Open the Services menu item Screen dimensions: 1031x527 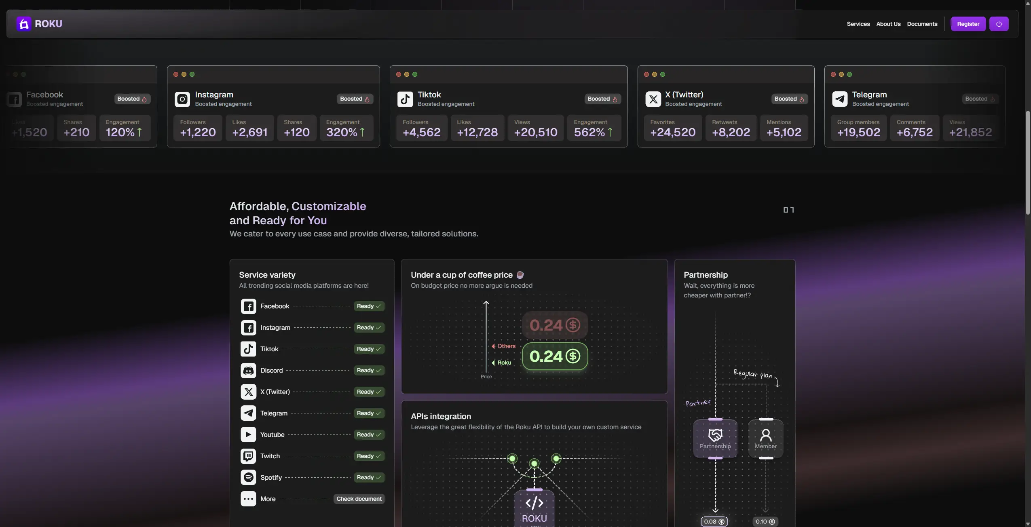pos(858,24)
